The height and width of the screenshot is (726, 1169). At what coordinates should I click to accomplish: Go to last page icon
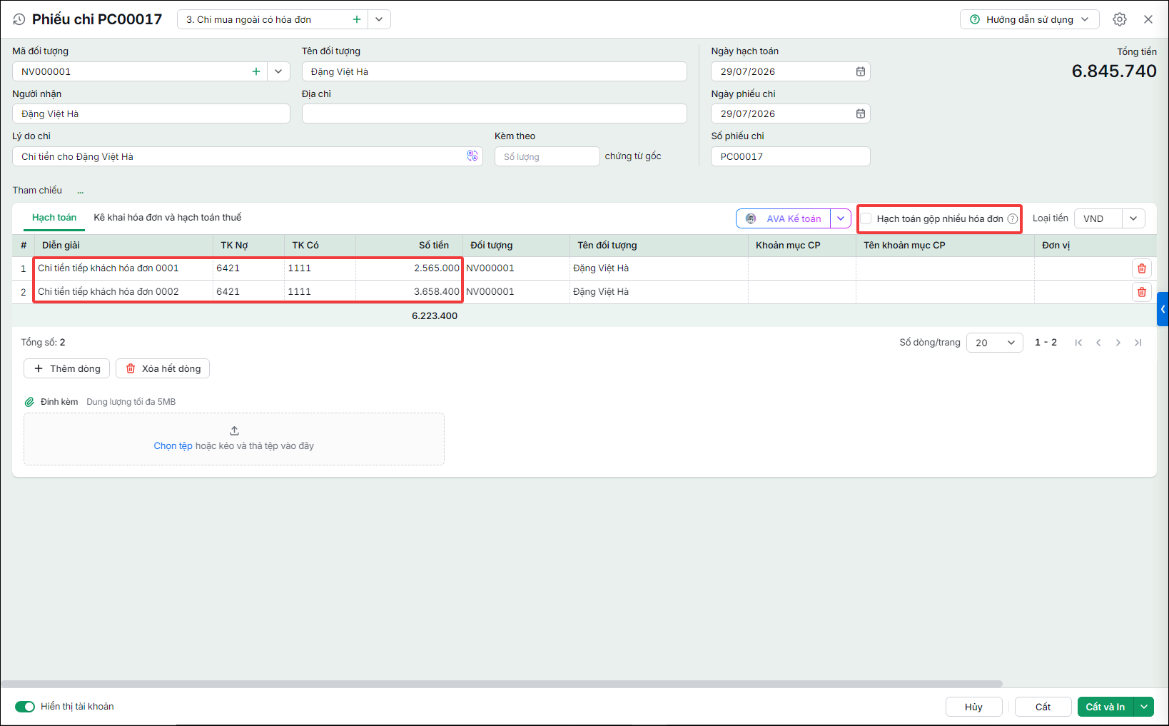(x=1138, y=343)
